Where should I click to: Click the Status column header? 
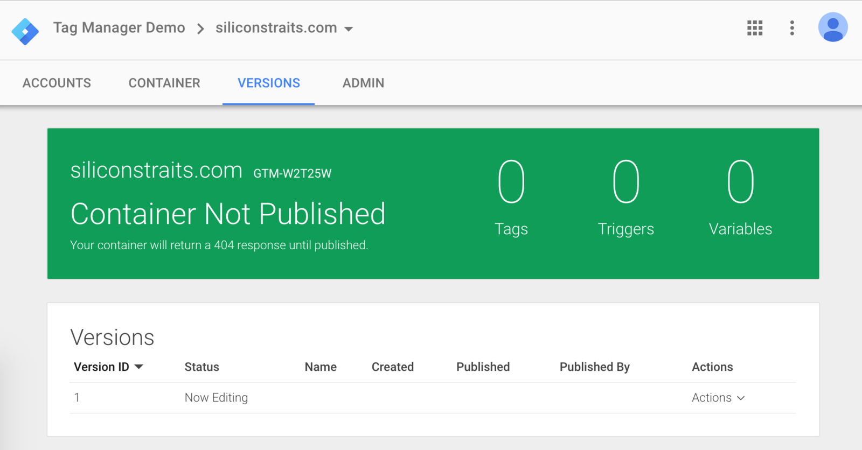[x=202, y=367]
